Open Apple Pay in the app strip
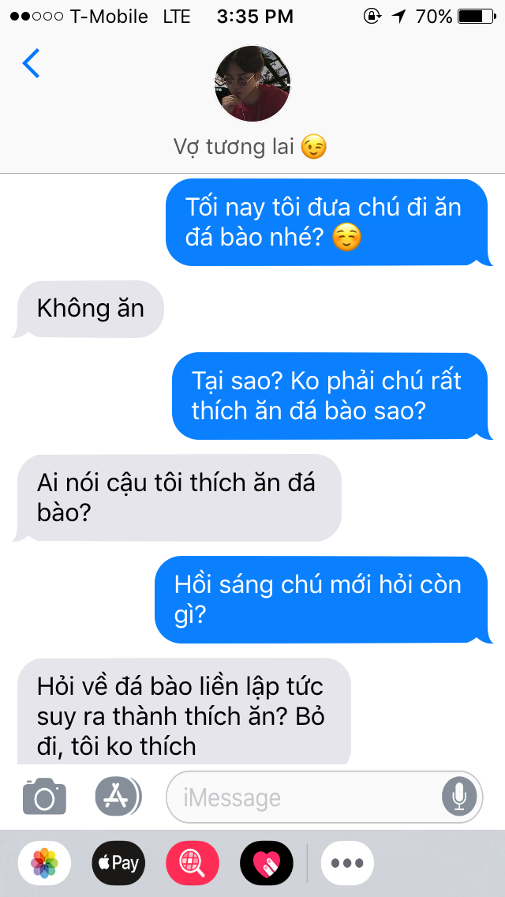This screenshot has height=897, width=505. point(118,863)
